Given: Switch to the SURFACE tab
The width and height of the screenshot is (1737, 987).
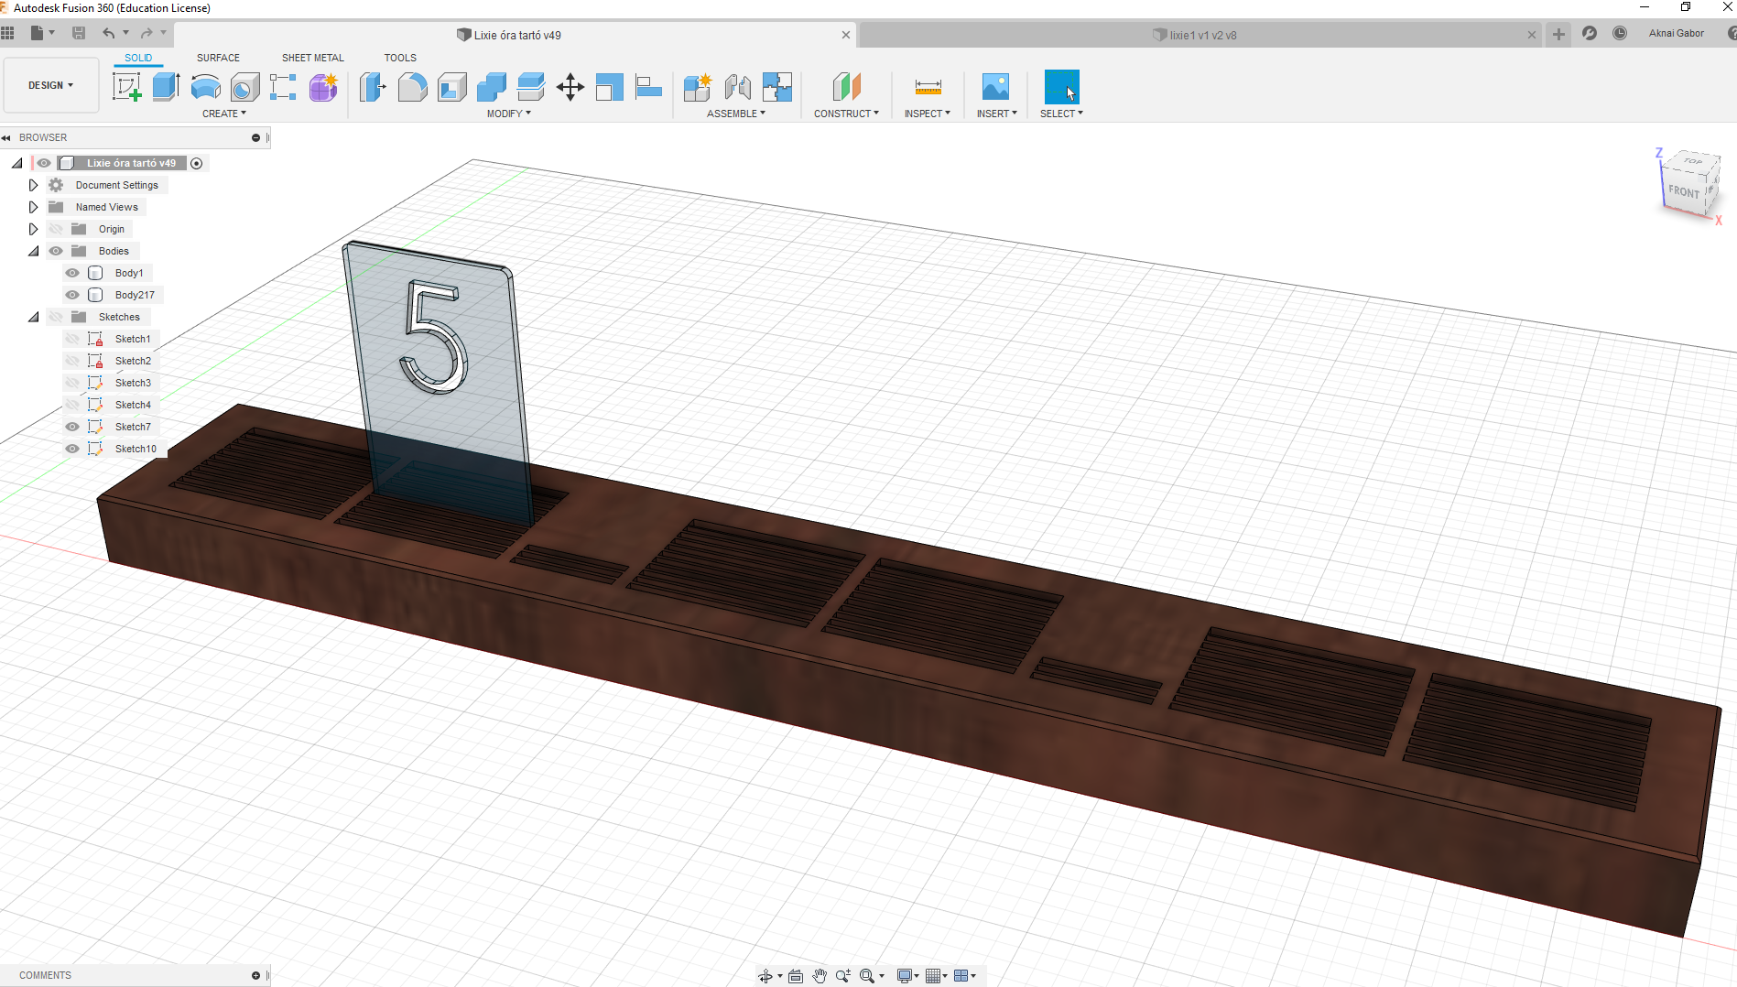Looking at the screenshot, I should [x=218, y=58].
